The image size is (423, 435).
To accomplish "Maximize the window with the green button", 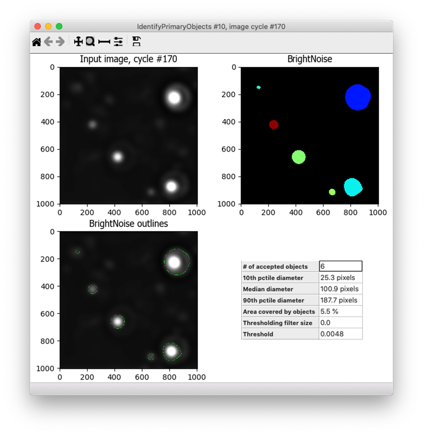I will click(59, 26).
